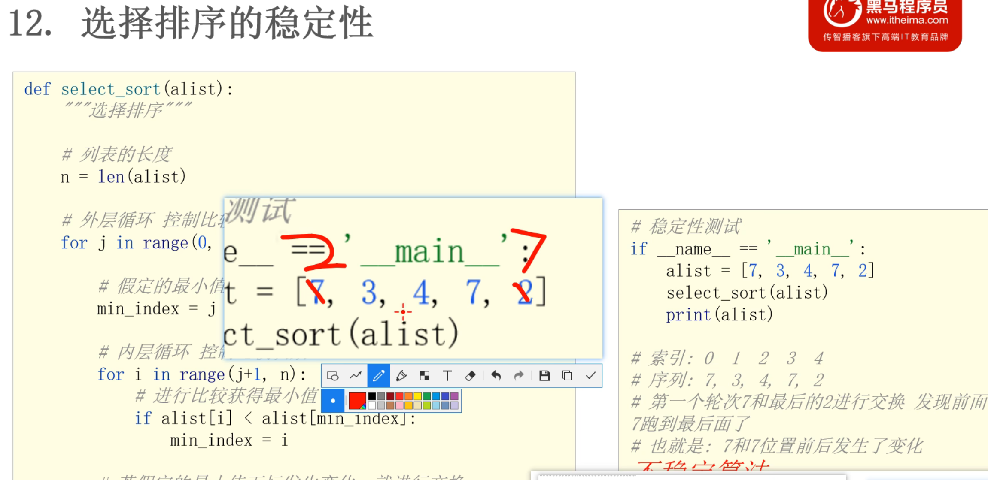The width and height of the screenshot is (988, 480).
Task: Toggle the small brush size dot
Action: 333,401
